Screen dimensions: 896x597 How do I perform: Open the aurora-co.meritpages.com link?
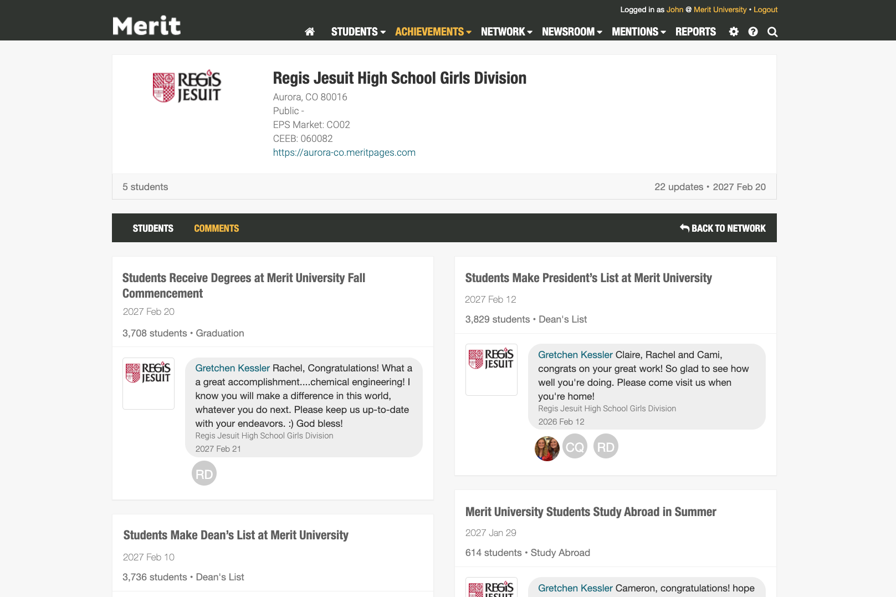point(344,152)
